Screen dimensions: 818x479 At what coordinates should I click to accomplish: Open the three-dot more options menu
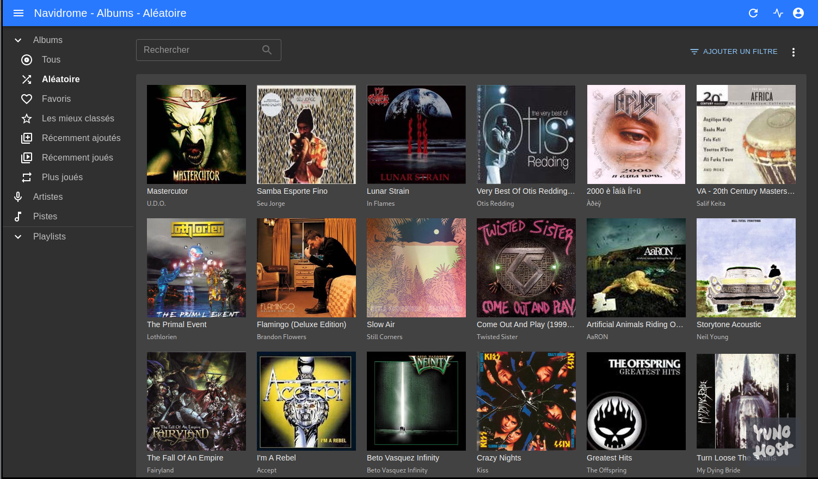[x=794, y=52]
